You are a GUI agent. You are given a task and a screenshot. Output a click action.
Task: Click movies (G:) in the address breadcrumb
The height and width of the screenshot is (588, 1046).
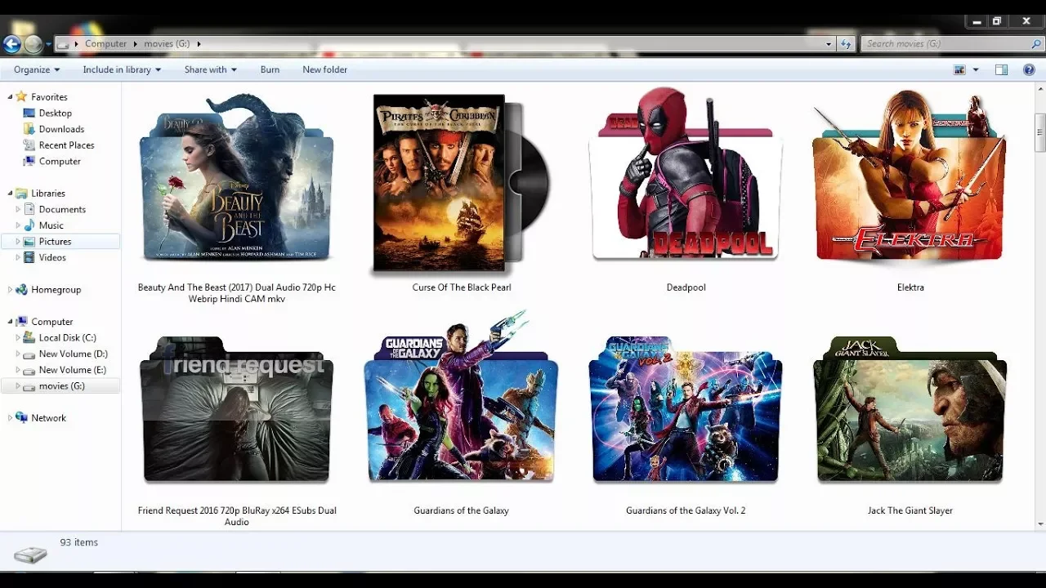(x=167, y=44)
